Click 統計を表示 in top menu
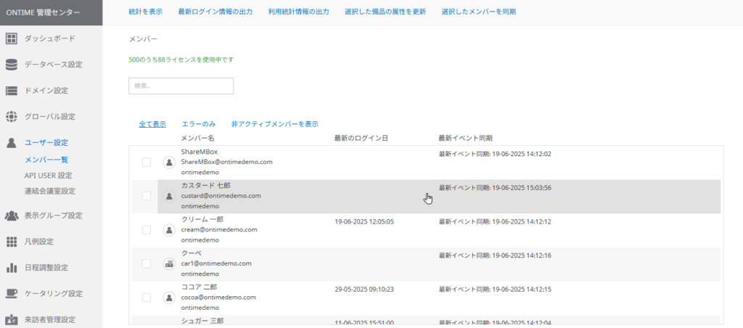 click(x=145, y=12)
